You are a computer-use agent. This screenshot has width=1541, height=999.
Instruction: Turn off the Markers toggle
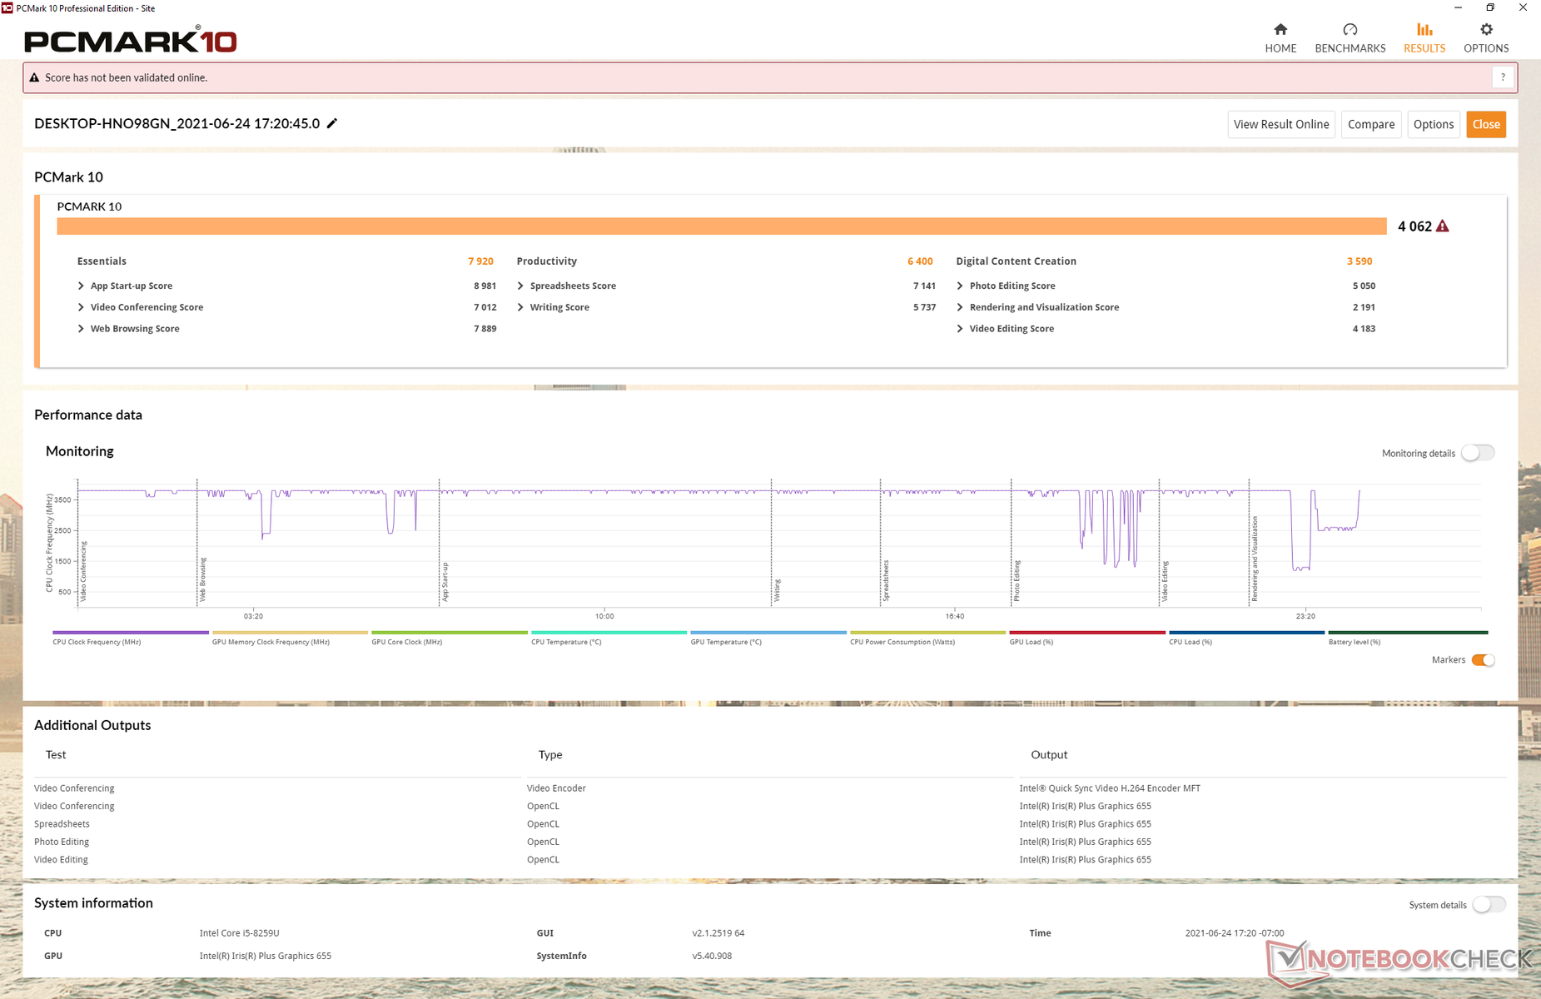pos(1482,660)
